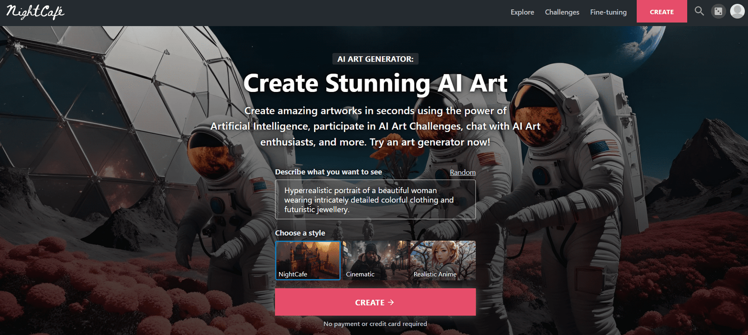Pick the Realistic Anime style thumbnail
The width and height of the screenshot is (748, 335).
click(443, 260)
